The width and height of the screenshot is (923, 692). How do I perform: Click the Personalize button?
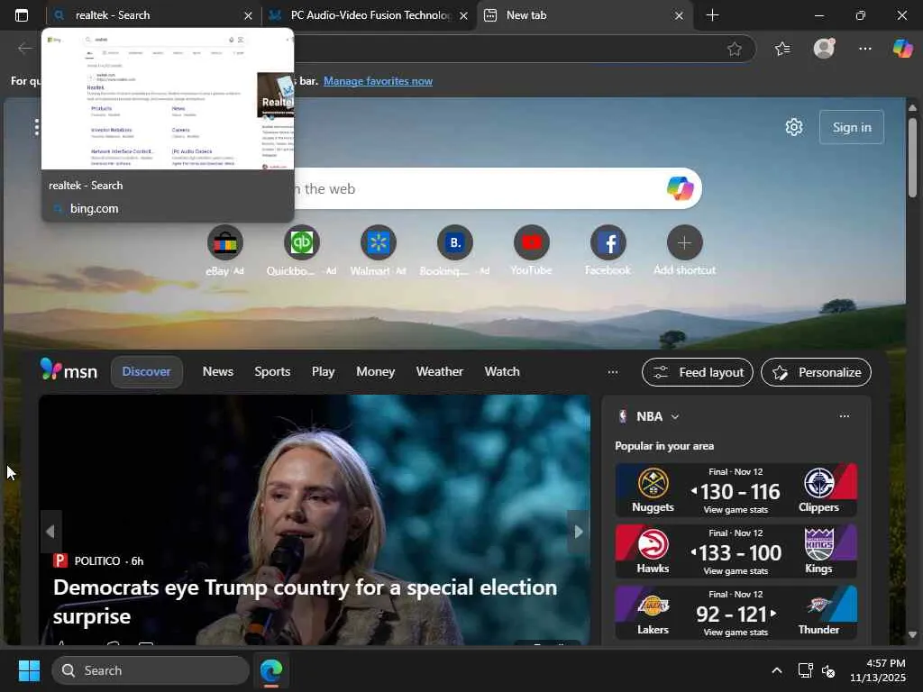[x=816, y=372]
